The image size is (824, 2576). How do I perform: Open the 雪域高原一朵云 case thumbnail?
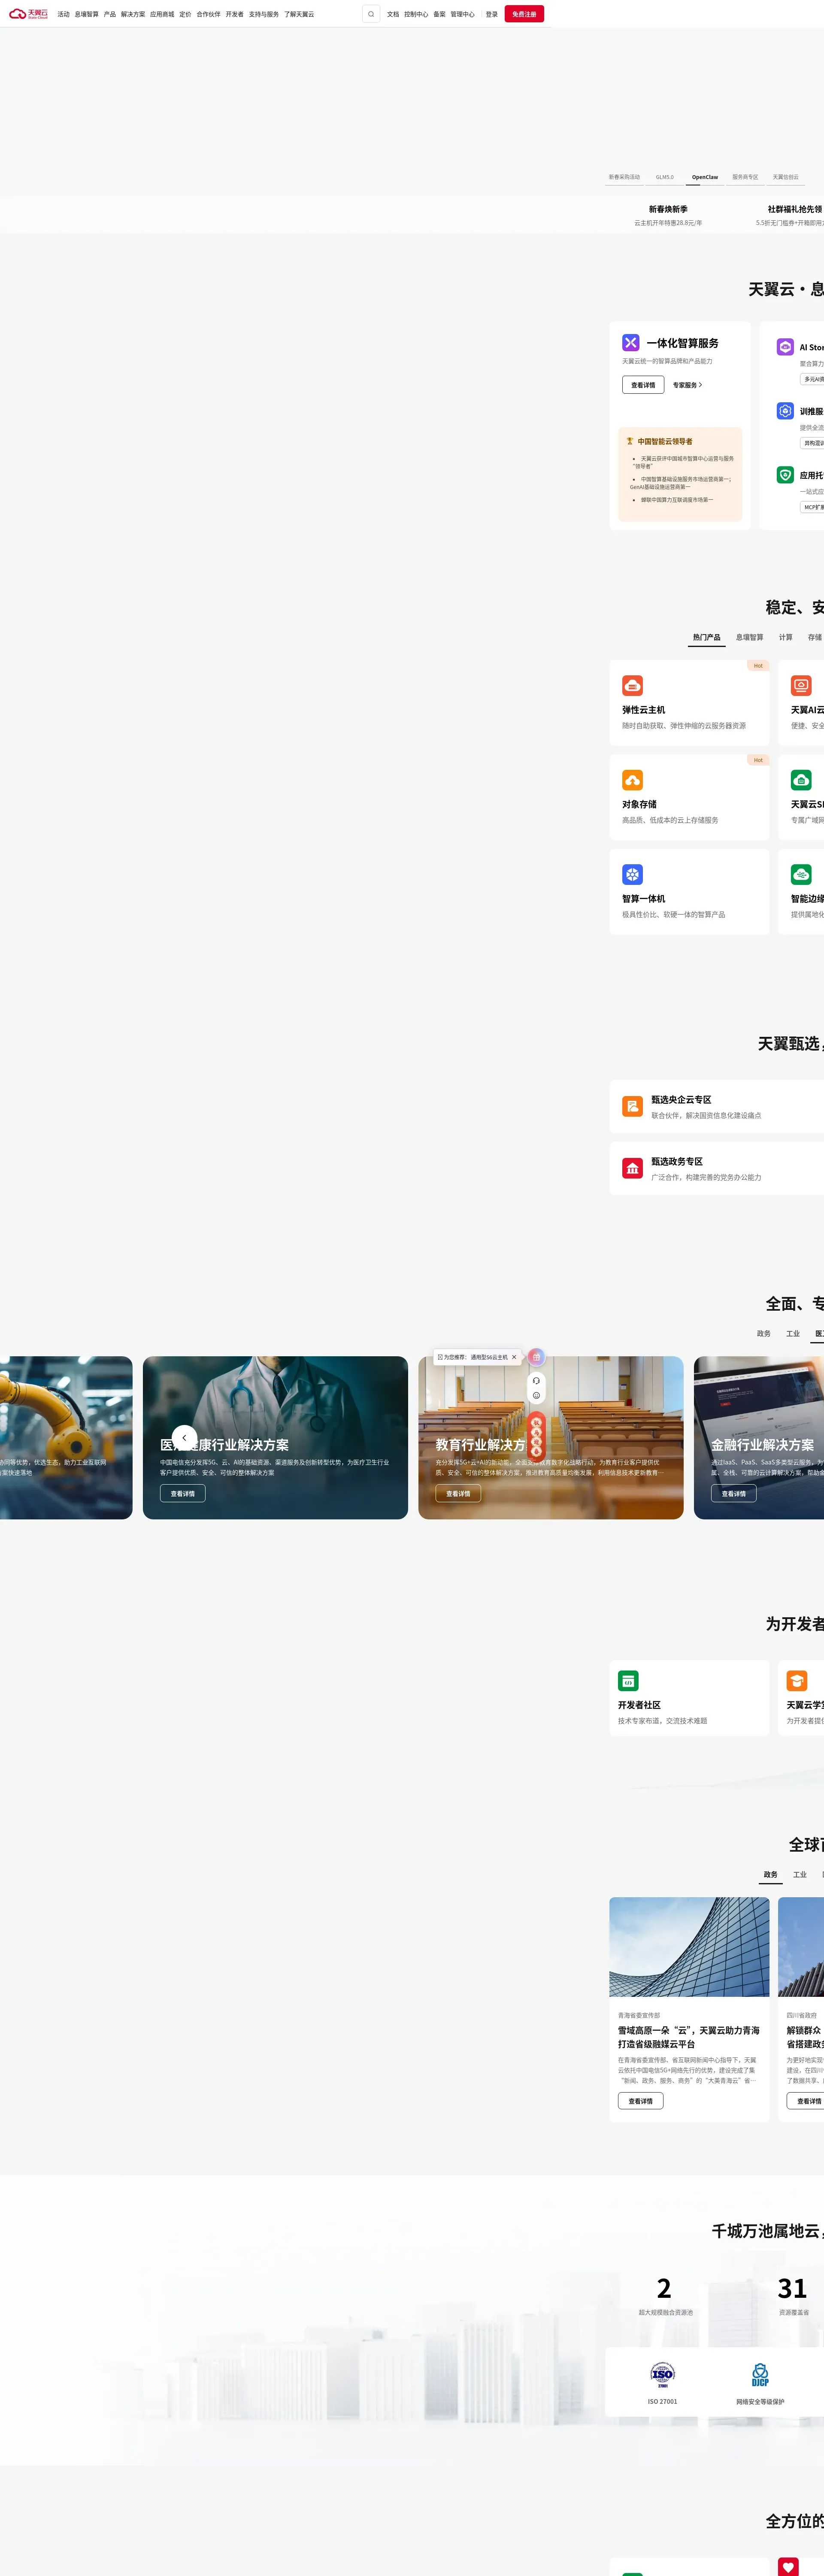coord(689,1946)
